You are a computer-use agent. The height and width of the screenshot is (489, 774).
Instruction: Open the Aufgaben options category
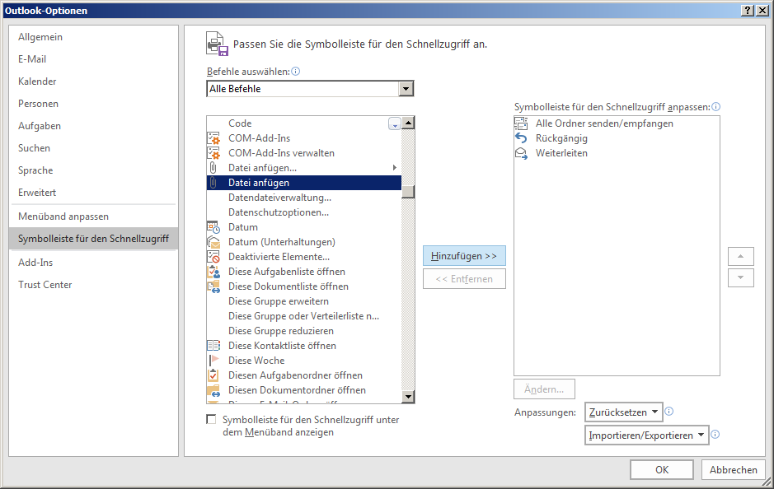[93, 126]
